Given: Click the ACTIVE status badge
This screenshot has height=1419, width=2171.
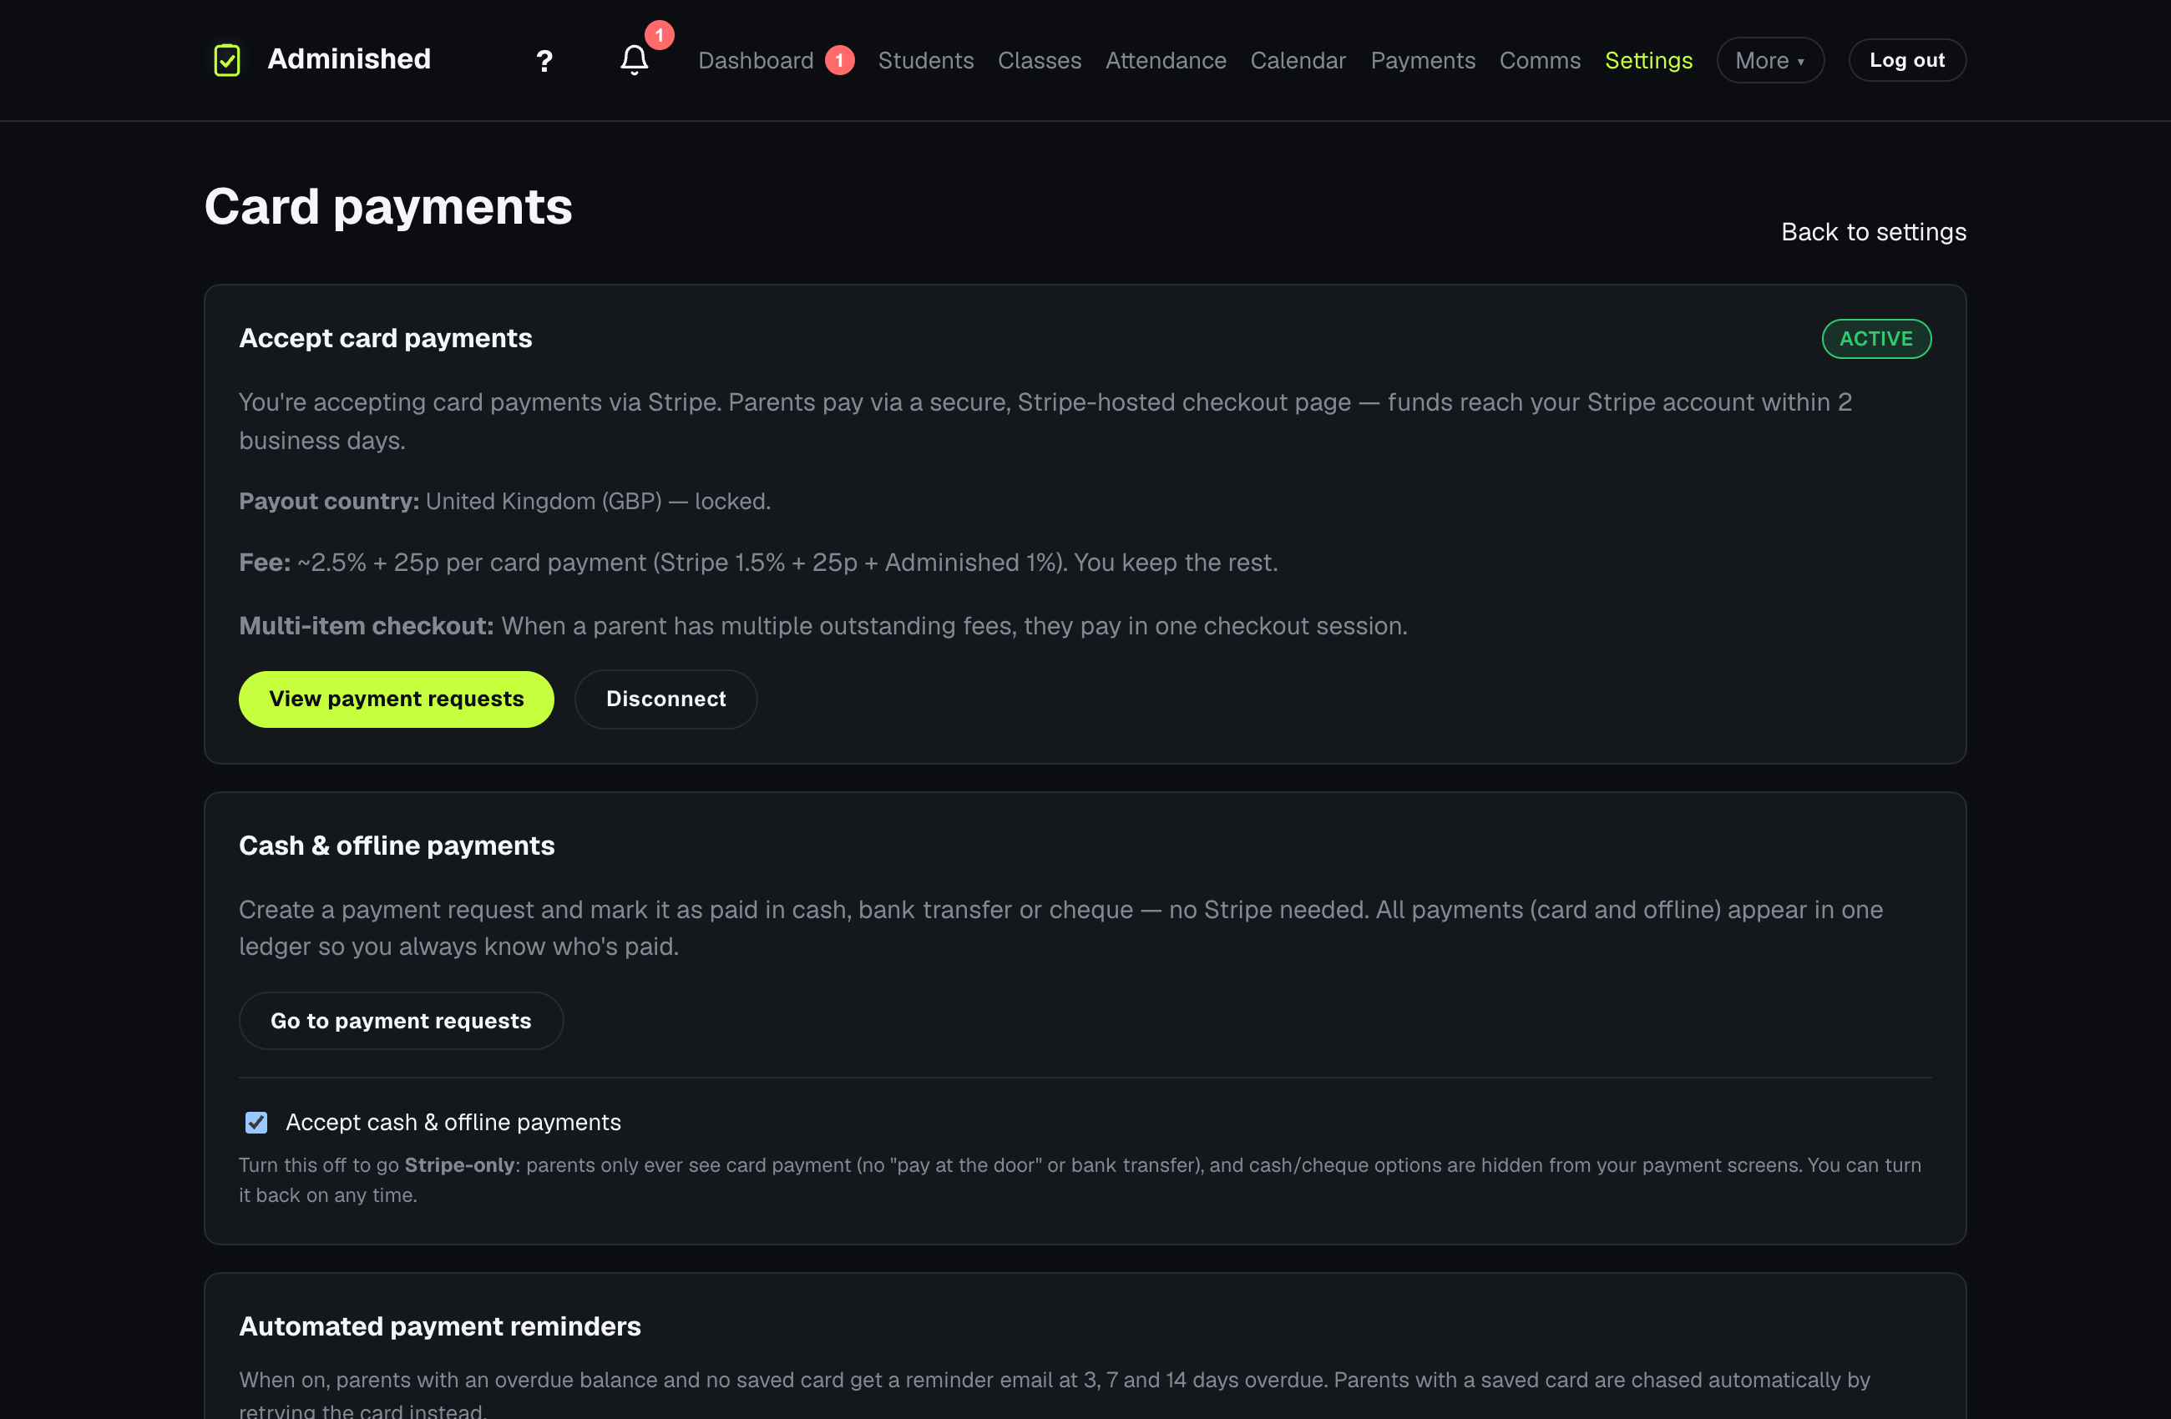Looking at the screenshot, I should click(1875, 338).
